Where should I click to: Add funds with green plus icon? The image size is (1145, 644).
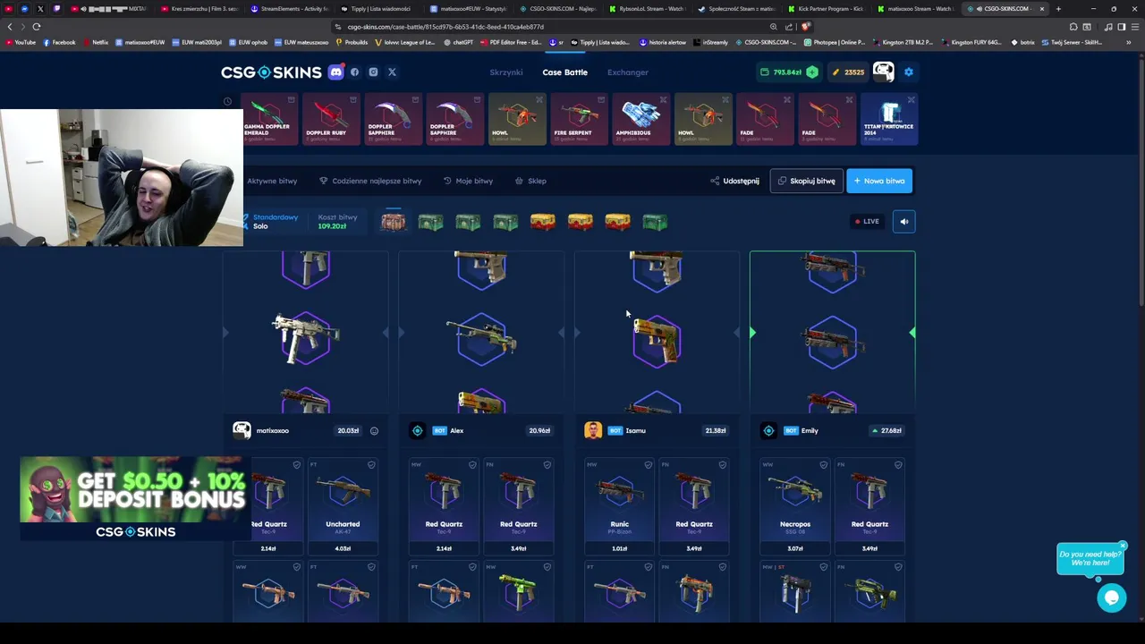point(812,72)
